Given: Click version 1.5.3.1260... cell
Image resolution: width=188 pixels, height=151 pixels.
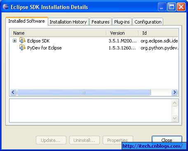Looking at the screenshot, I should tap(122, 48).
